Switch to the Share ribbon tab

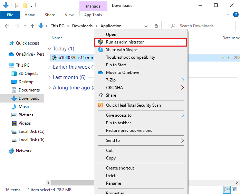[x=50, y=15]
